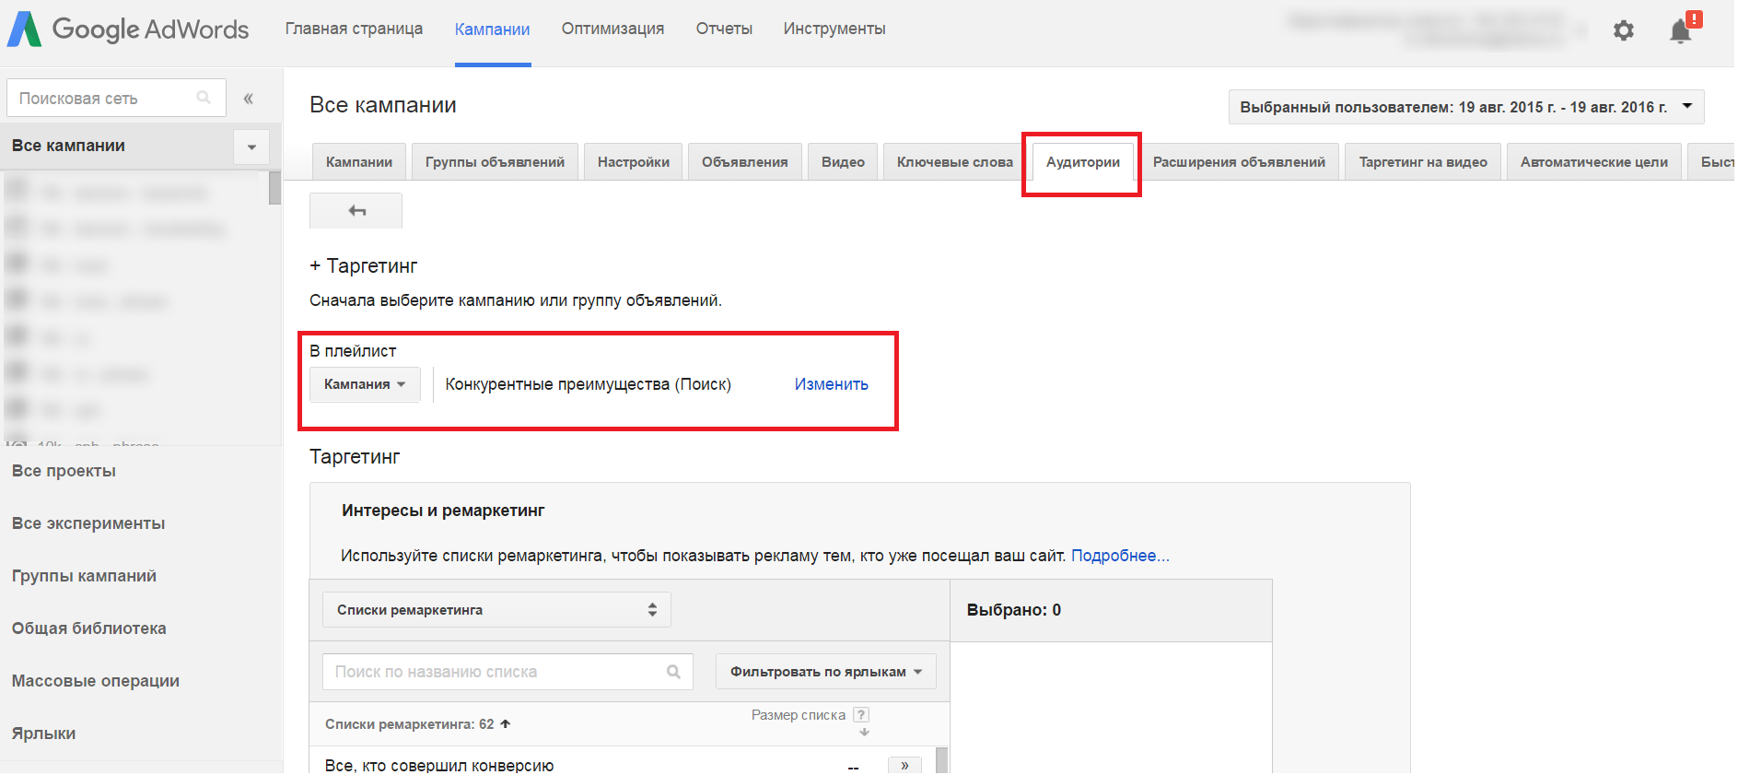Open the Отчеты top menu
This screenshot has height=775, width=1738.
tap(724, 29)
